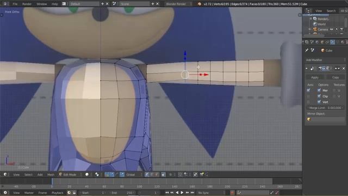Open the Render menu in top bar
Image resolution: width=348 pixels, height=196 pixels.
tap(27, 4)
